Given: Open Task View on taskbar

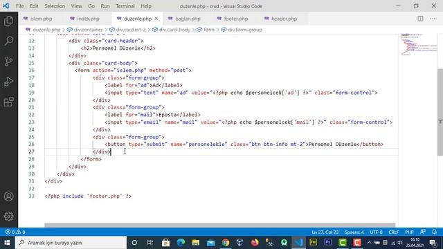Looking at the screenshot, I should pos(150,243).
